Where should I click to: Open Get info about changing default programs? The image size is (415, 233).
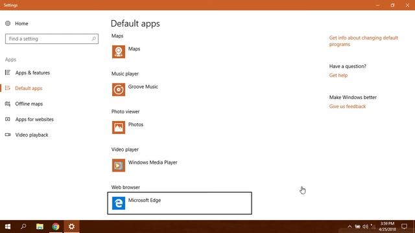coord(363,41)
